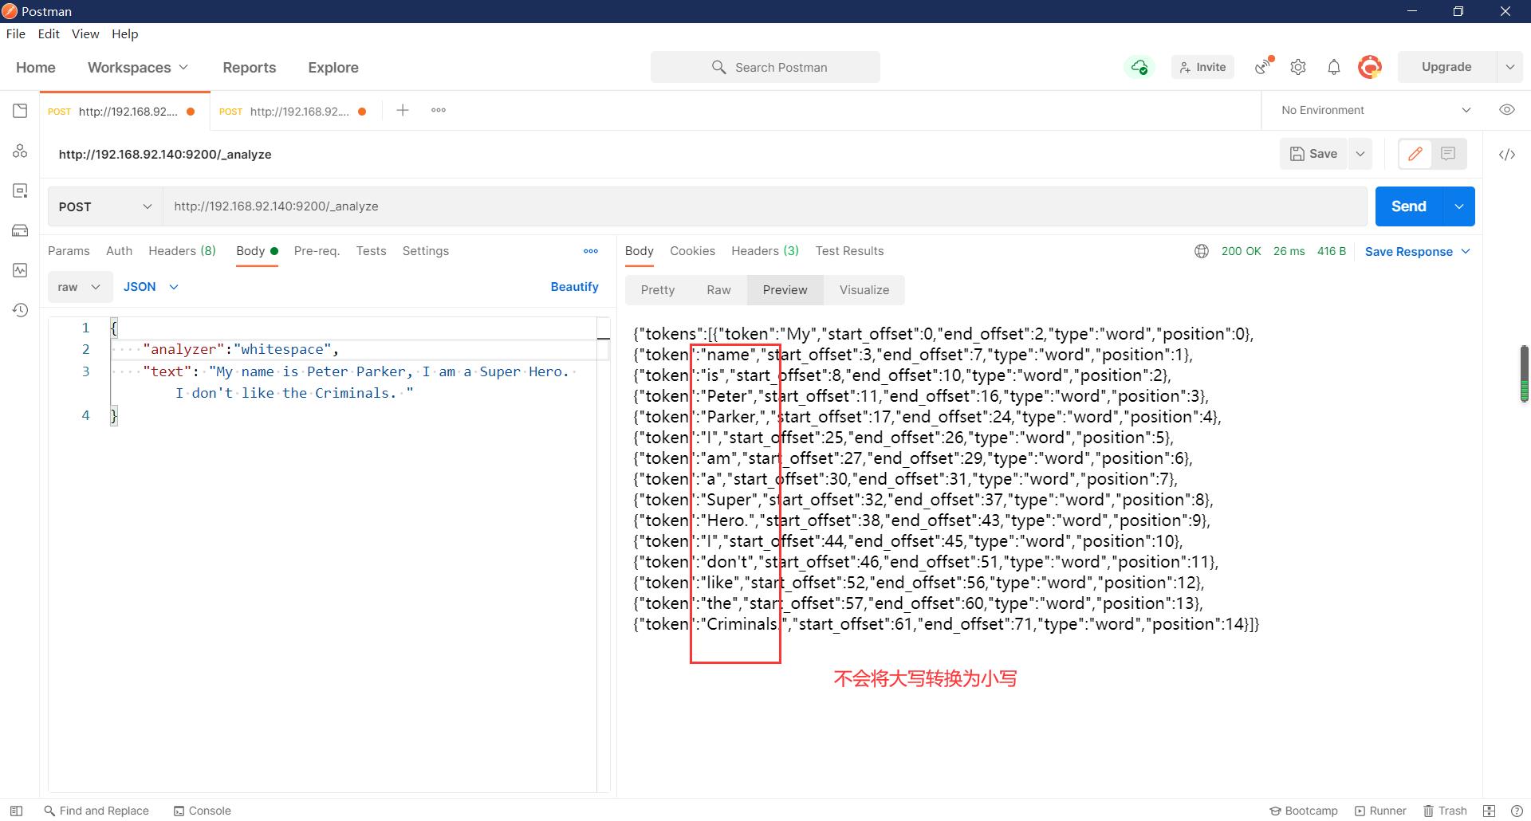
Task: Open the notifications bell icon
Action: coord(1334,67)
